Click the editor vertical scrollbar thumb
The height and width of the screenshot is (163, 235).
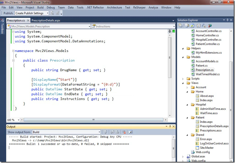(x=170, y=57)
